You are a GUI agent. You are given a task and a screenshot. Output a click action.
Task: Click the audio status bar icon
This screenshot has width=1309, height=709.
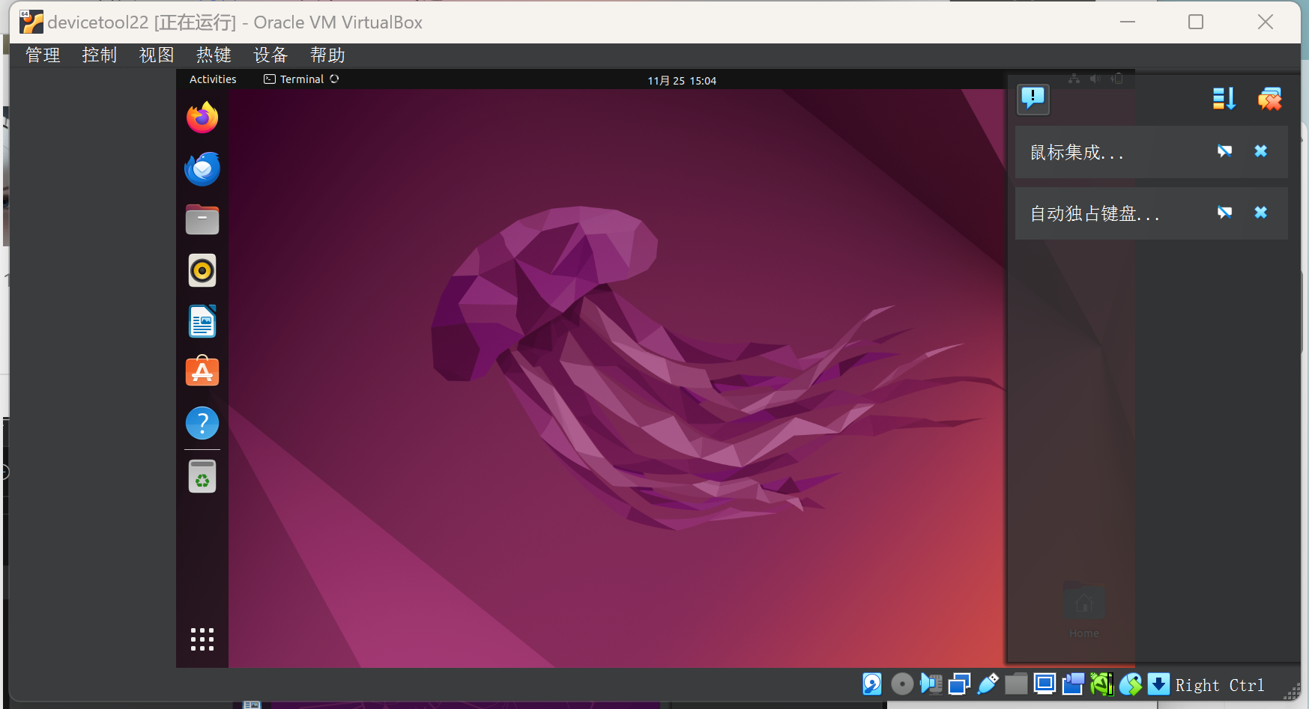931,684
